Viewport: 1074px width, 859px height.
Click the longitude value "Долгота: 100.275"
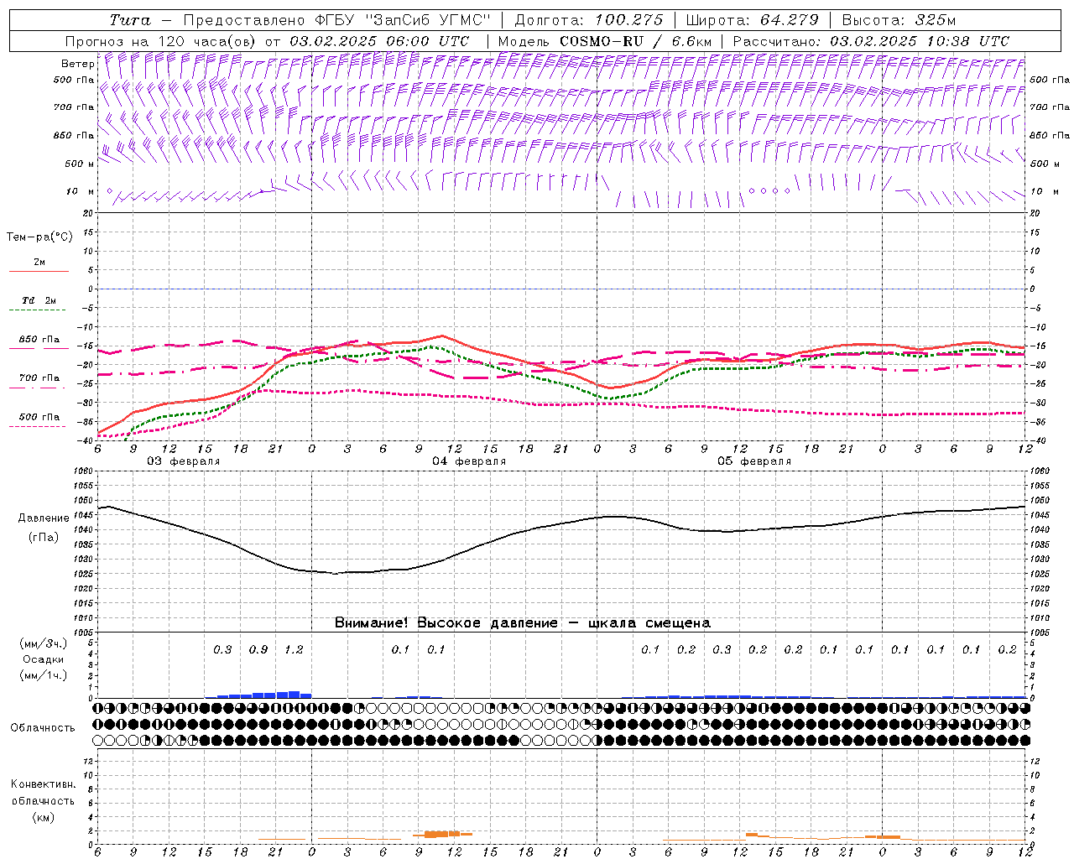pyautogui.click(x=589, y=20)
